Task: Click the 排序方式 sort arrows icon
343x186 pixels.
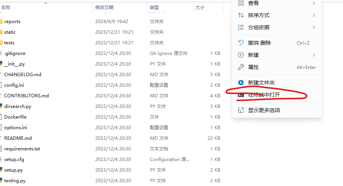Action: pyautogui.click(x=241, y=15)
